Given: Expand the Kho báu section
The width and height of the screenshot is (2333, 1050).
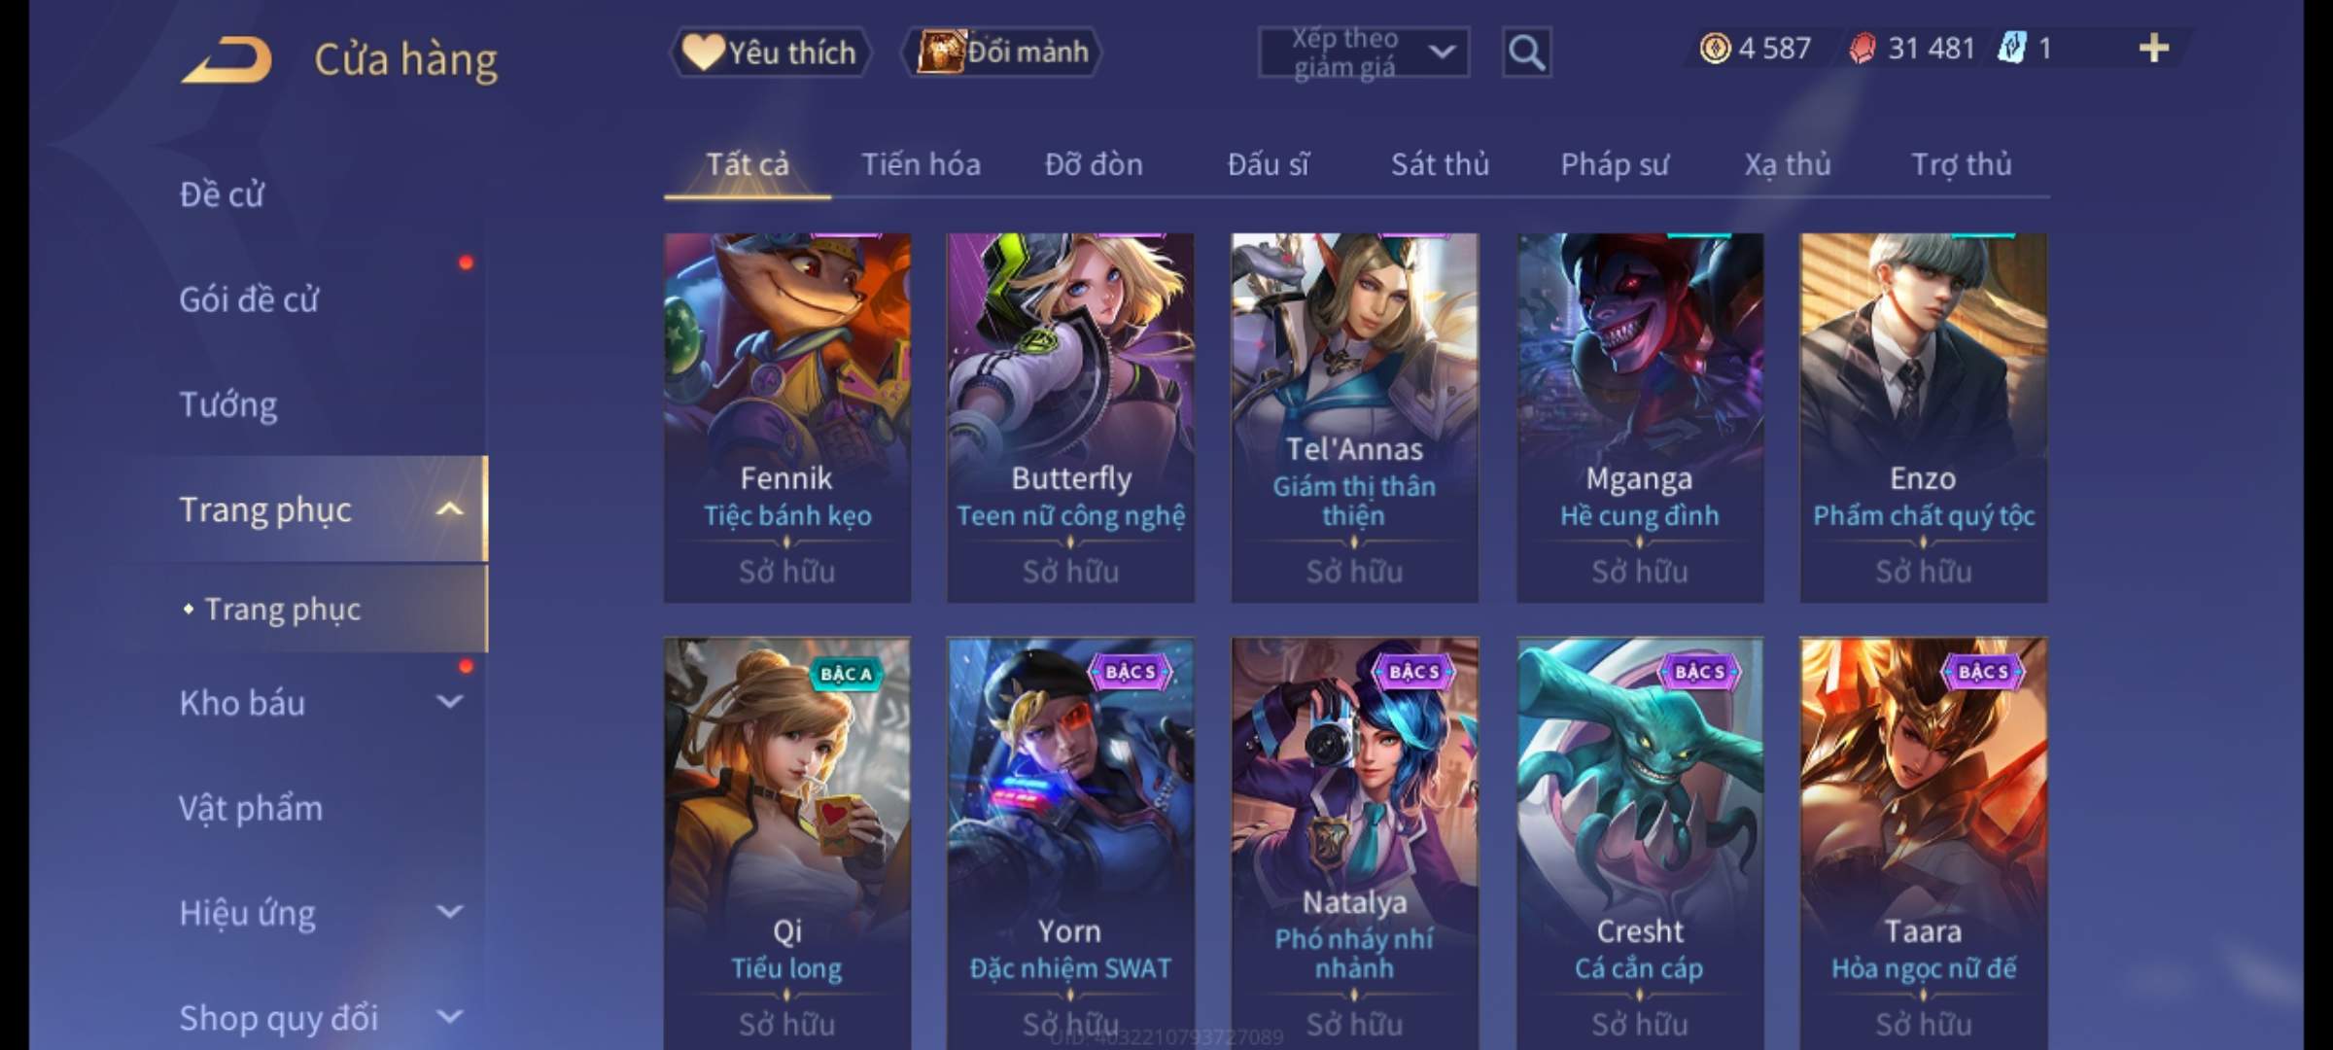Looking at the screenshot, I should coord(449,702).
